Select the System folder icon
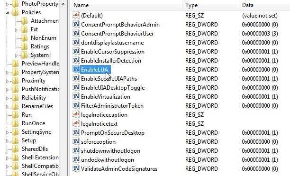The height and width of the screenshot is (176, 290). (25, 55)
